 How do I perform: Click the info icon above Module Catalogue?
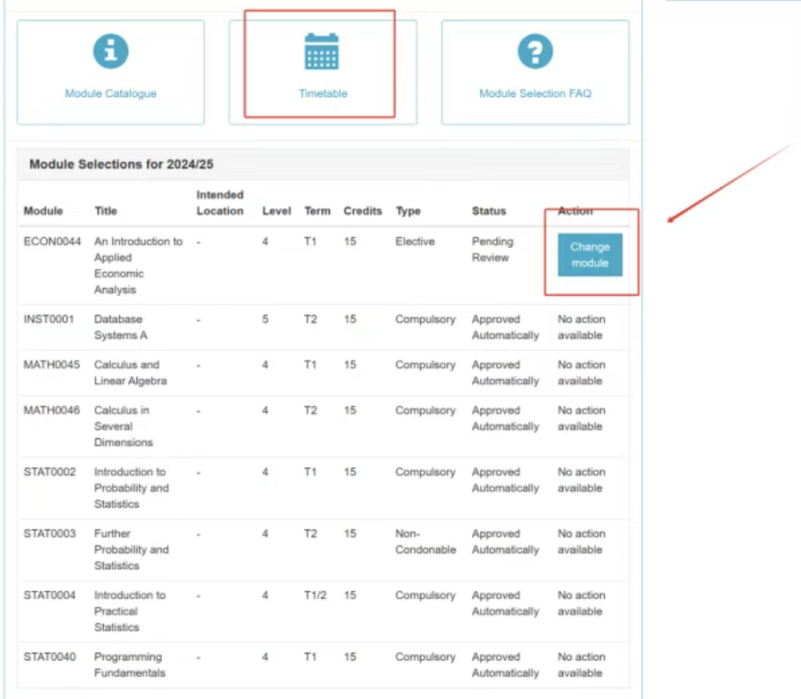(111, 52)
